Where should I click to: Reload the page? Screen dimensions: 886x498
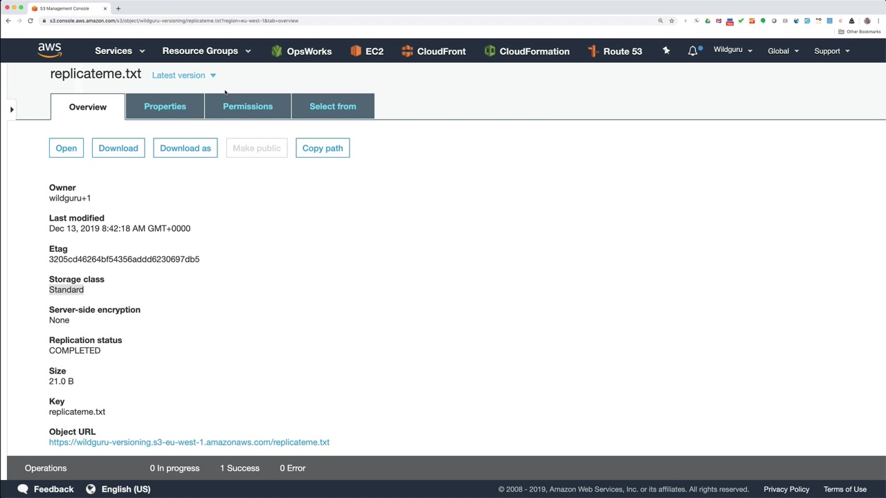click(x=30, y=21)
